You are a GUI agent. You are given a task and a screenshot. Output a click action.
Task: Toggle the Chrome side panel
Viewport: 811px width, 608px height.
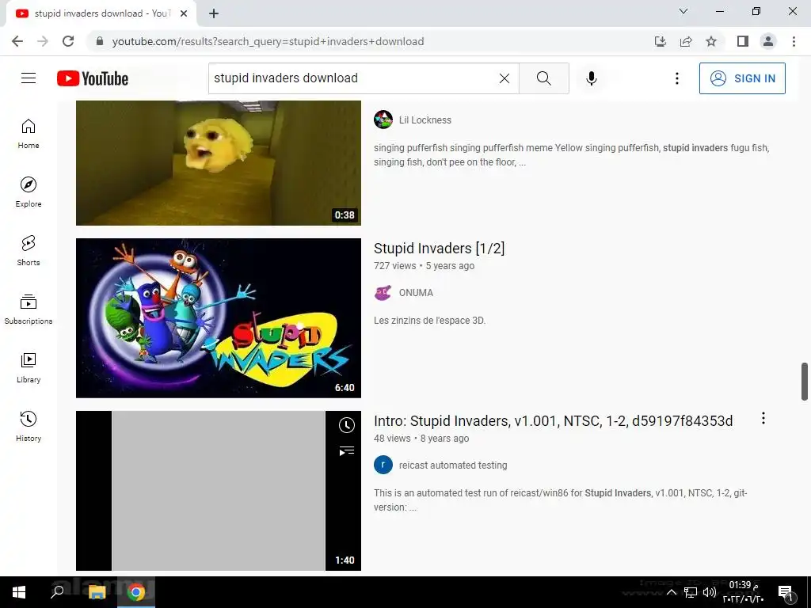743,41
